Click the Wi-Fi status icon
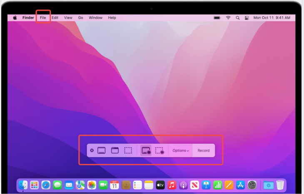 [x=228, y=18]
